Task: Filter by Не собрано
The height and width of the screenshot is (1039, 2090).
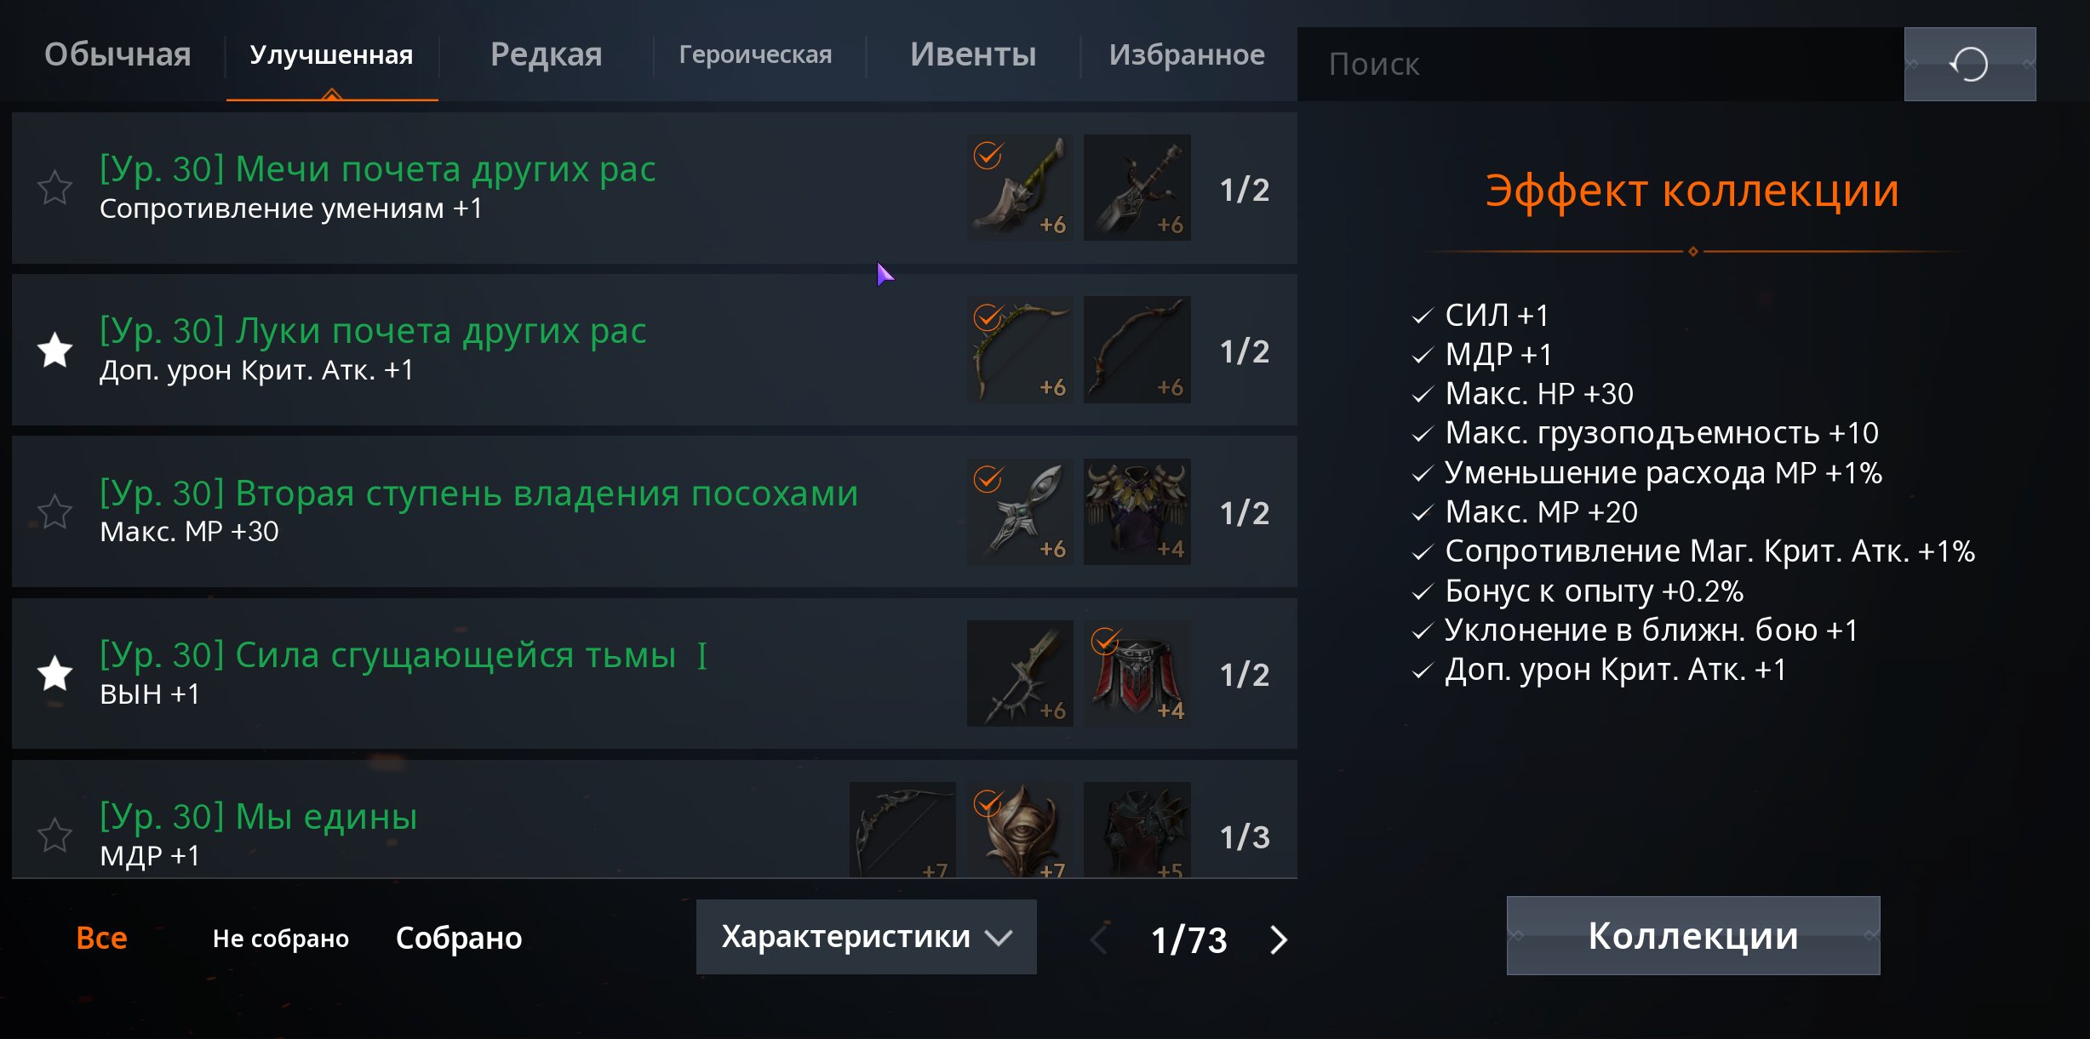Action: pos(281,938)
